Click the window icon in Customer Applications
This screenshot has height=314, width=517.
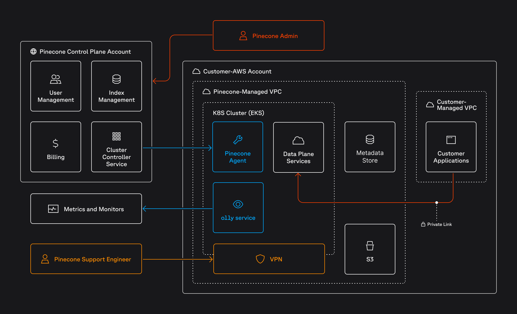(x=451, y=140)
